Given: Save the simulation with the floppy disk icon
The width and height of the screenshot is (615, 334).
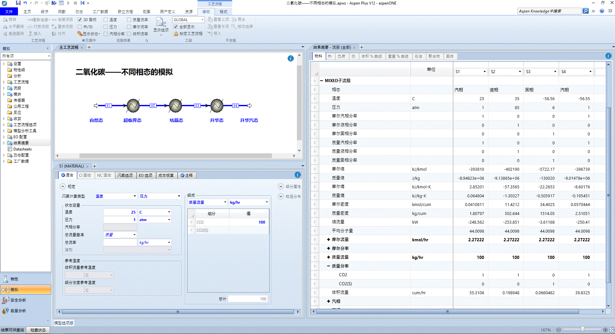Looking at the screenshot, I should tap(18, 3).
